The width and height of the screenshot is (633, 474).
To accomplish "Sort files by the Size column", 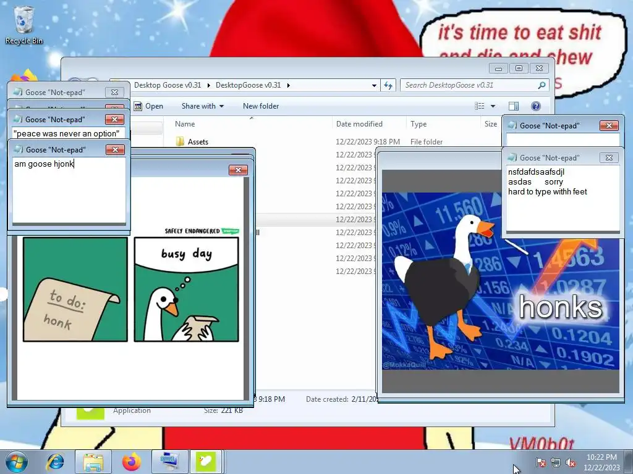I will pos(491,123).
